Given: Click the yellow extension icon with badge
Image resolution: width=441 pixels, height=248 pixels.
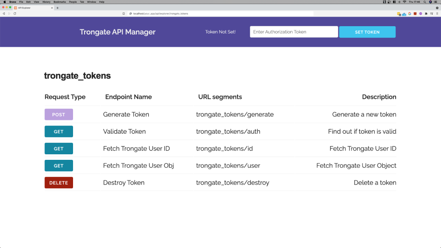Looking at the screenshot, I should pyautogui.click(x=399, y=14).
